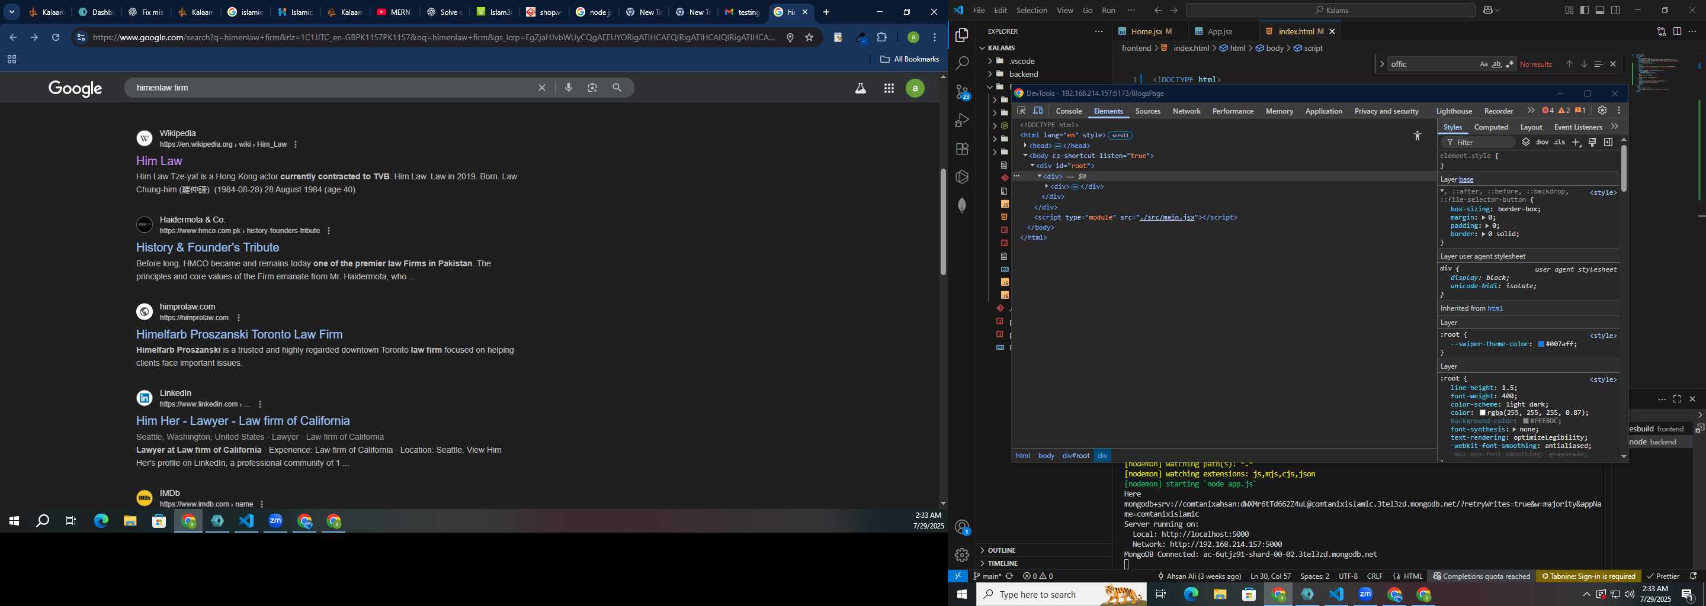Switch to DevTools Console tab
1706x606 pixels.
tap(1069, 111)
